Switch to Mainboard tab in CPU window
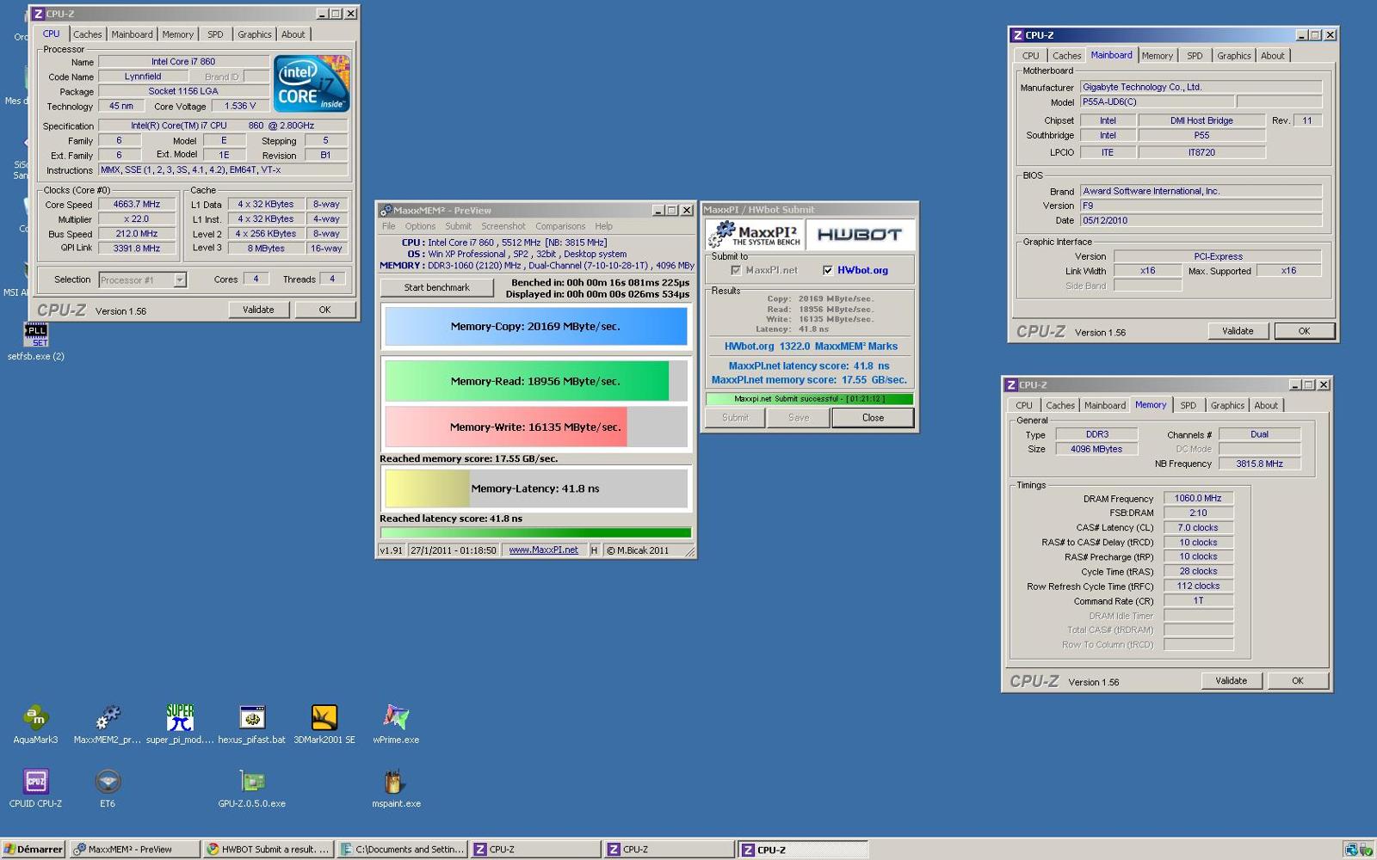Screen dimensions: 1377x860 [x=132, y=34]
